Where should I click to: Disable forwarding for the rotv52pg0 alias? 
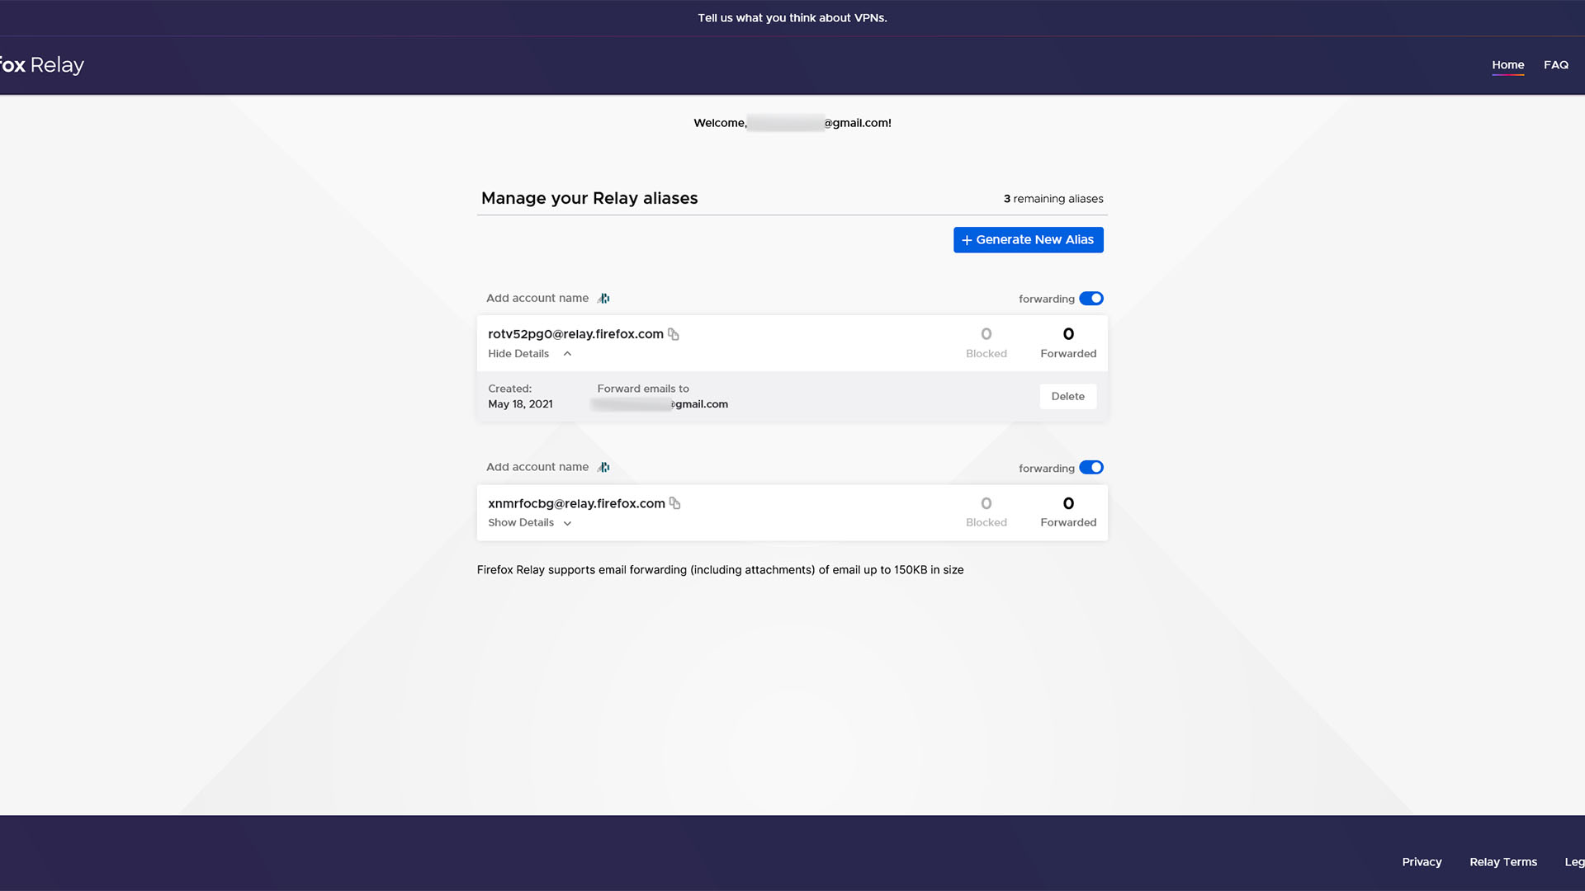[1091, 299]
